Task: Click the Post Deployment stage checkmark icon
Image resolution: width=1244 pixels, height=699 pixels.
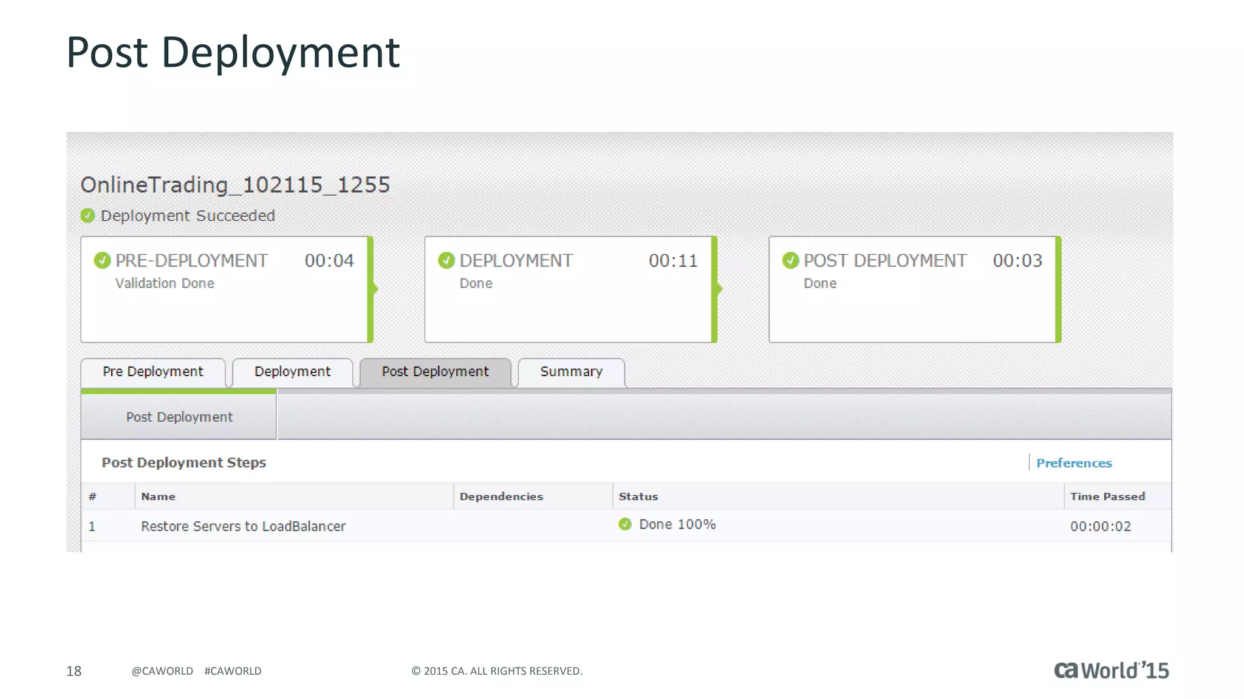Action: [x=790, y=260]
